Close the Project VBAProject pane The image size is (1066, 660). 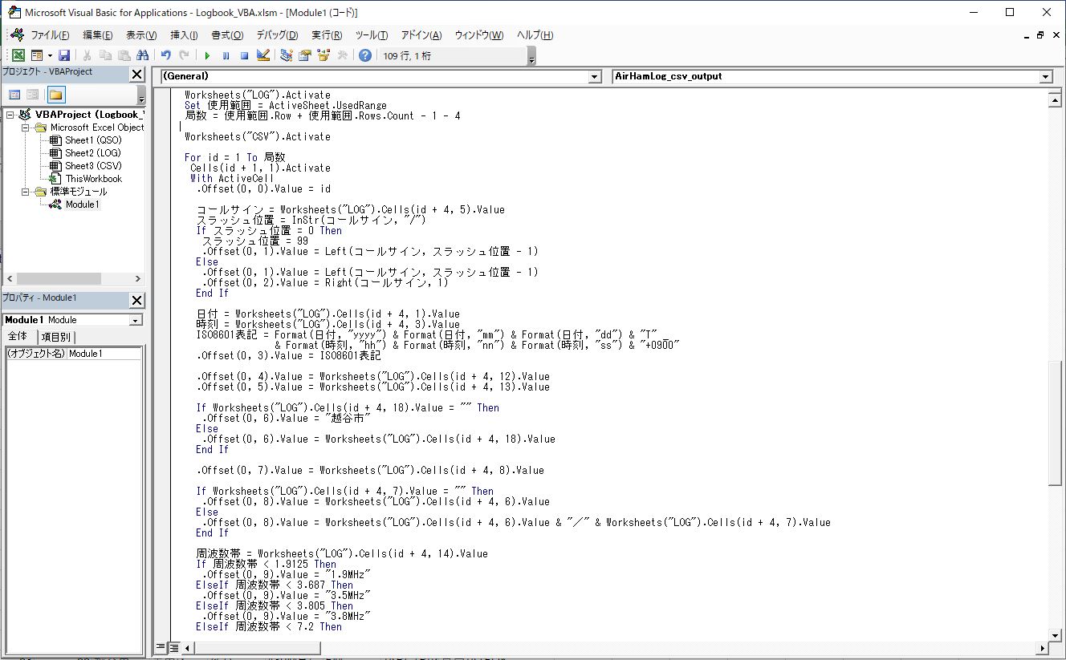pyautogui.click(x=137, y=75)
